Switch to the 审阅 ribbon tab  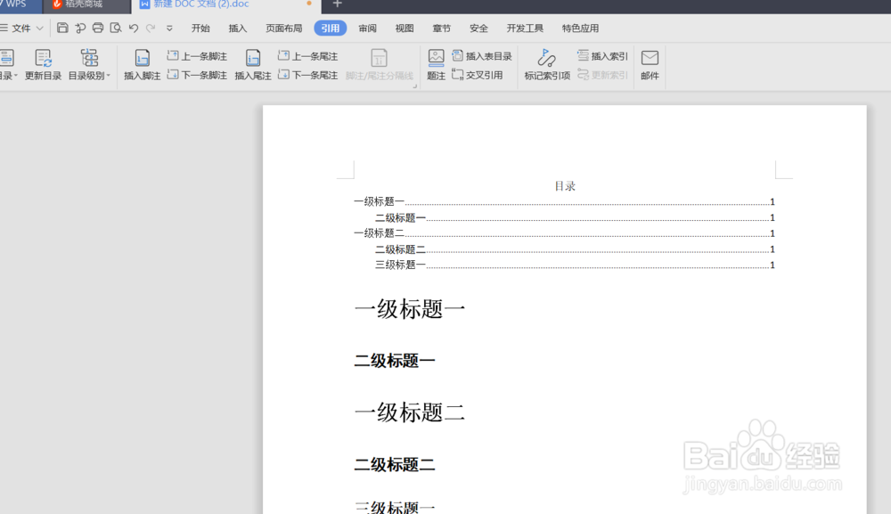(367, 28)
